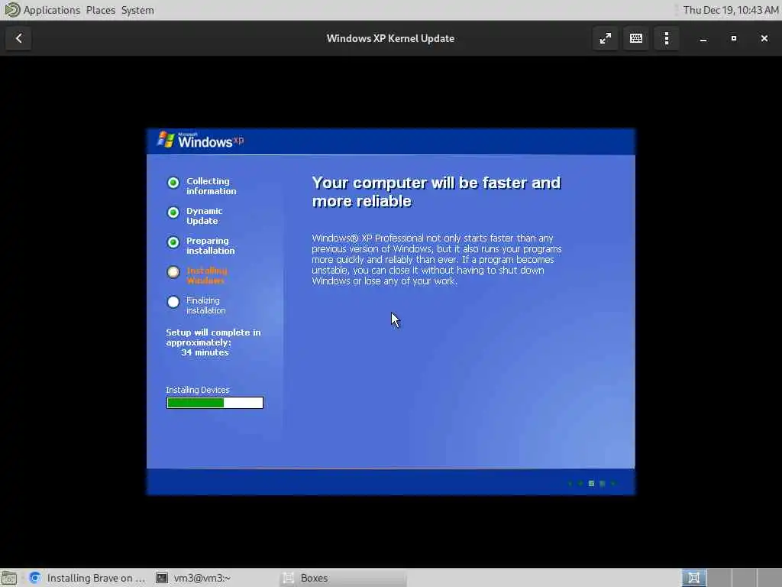Click the browser icon in taskbar
Image resolution: width=782 pixels, height=587 pixels.
coord(34,578)
